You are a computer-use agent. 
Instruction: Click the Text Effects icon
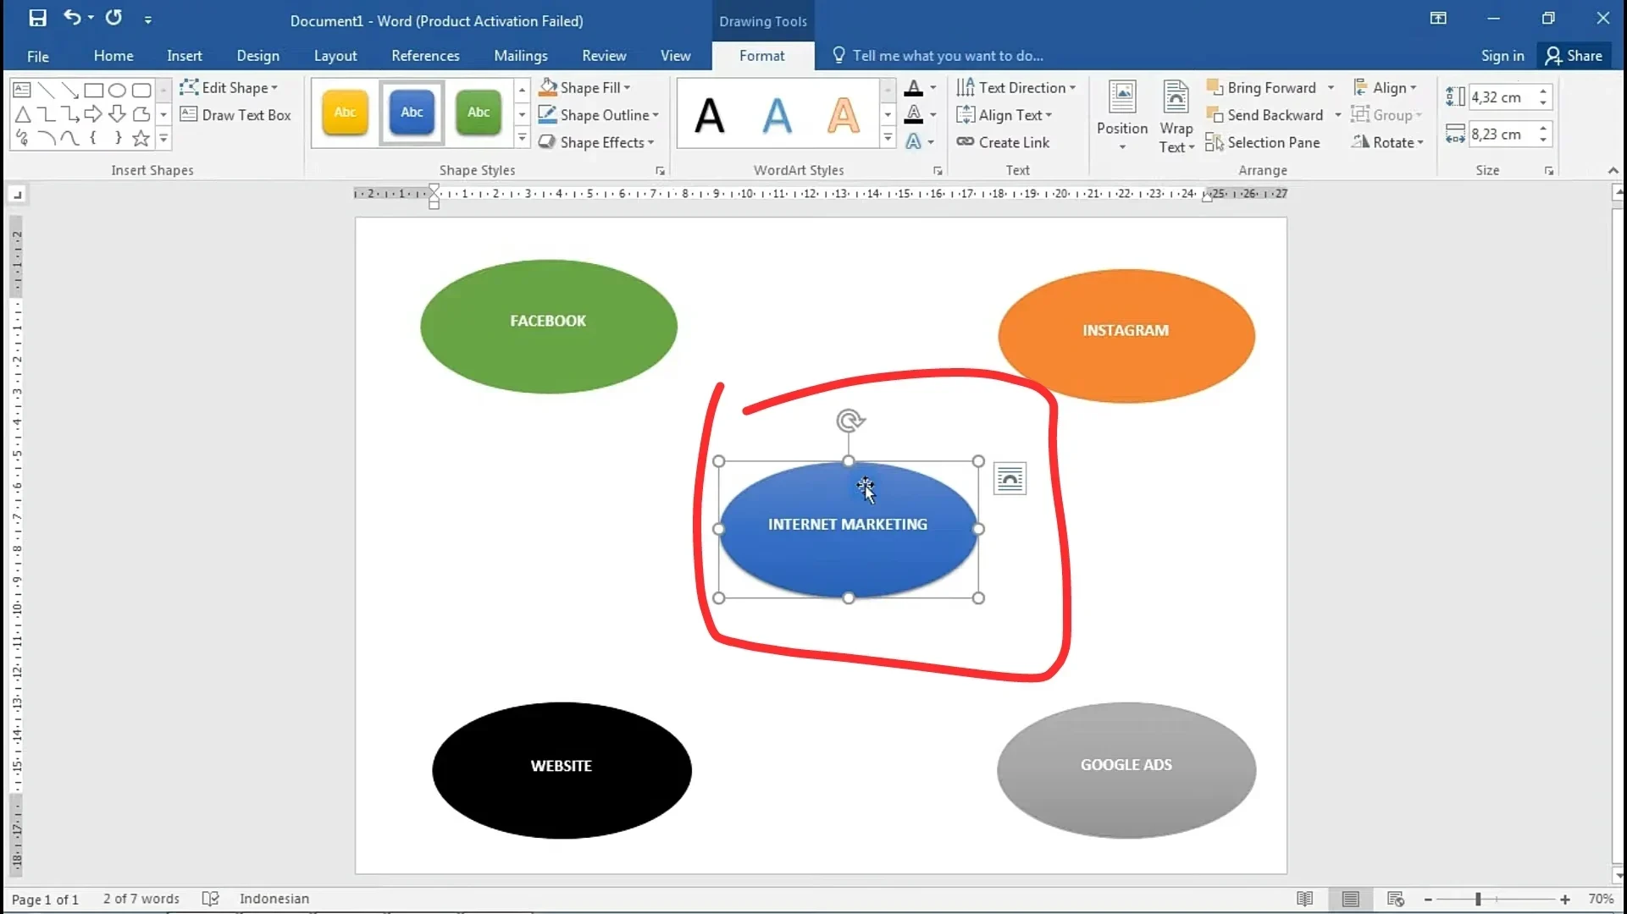tap(913, 141)
